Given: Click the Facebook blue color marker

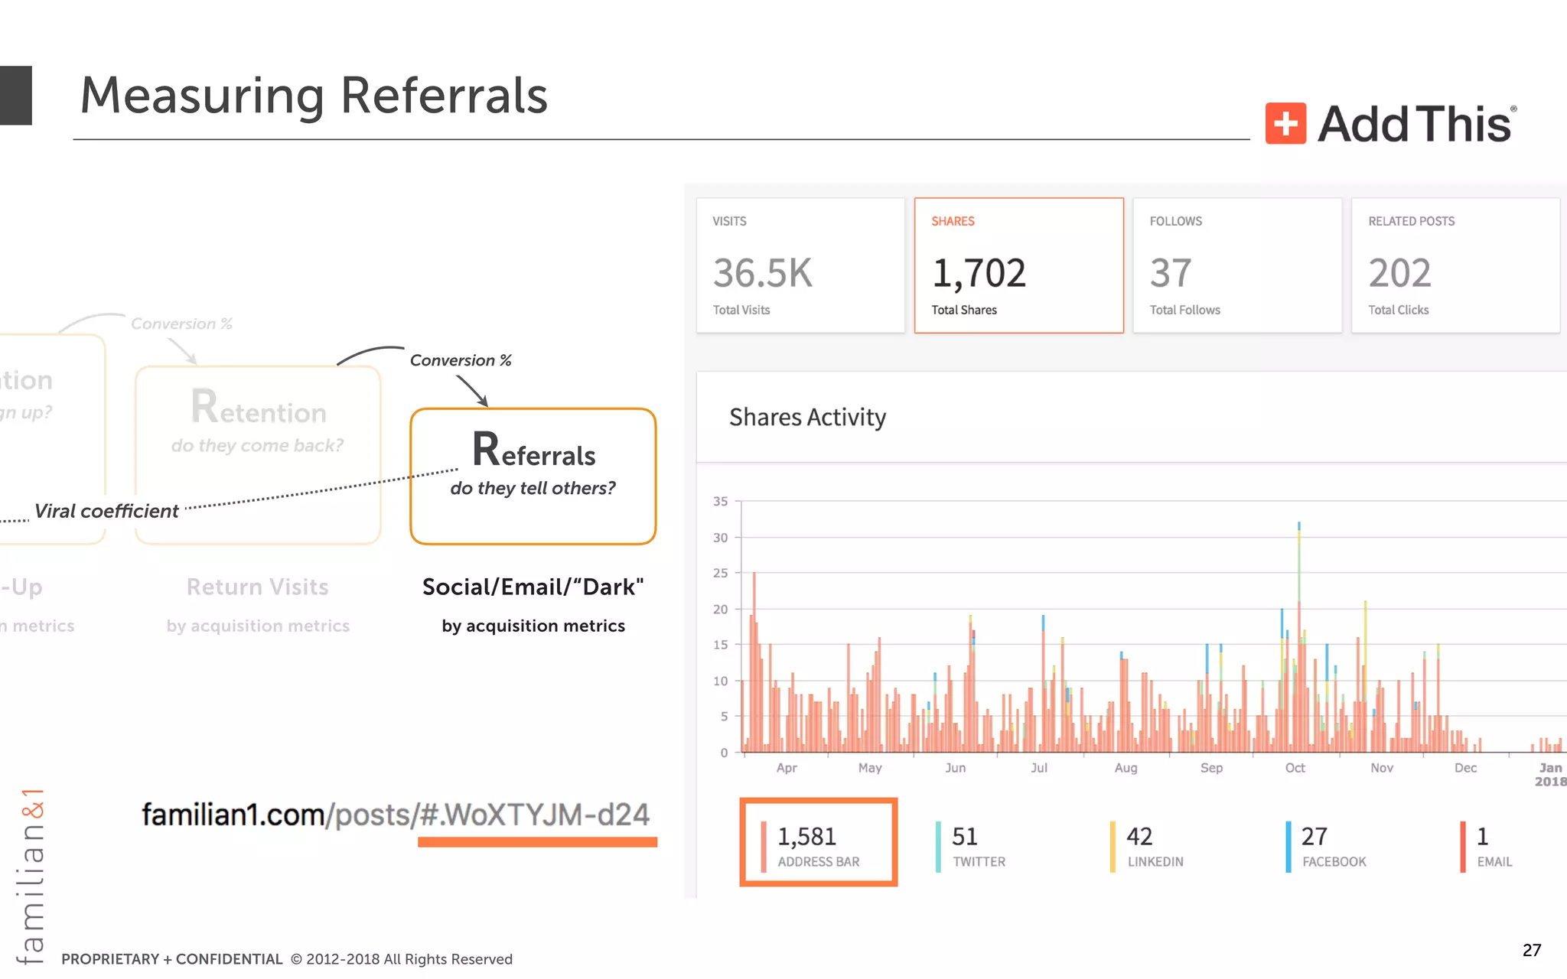Looking at the screenshot, I should click(x=1288, y=847).
